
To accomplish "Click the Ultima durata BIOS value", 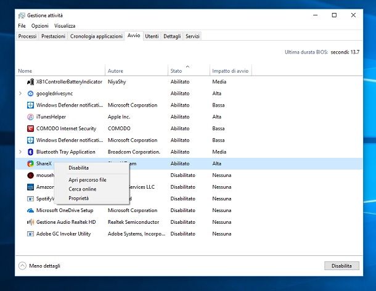I will pos(345,52).
